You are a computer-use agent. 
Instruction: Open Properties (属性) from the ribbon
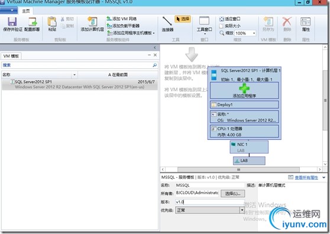click(x=306, y=24)
